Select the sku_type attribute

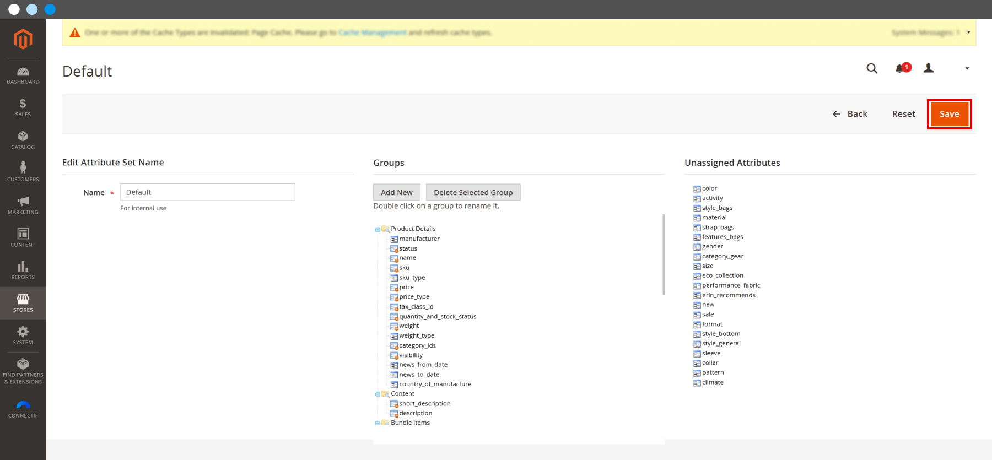coord(412,278)
